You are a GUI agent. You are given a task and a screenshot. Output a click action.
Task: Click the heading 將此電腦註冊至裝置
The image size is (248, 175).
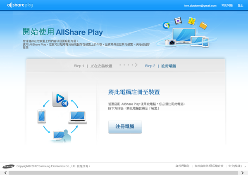(134, 92)
